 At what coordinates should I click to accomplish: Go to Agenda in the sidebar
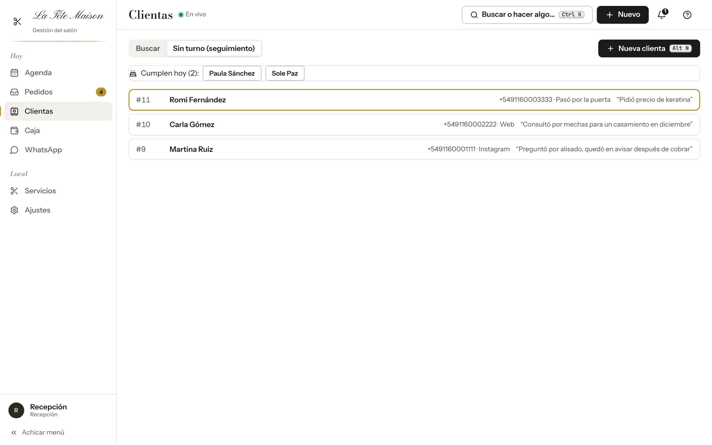pos(58,73)
